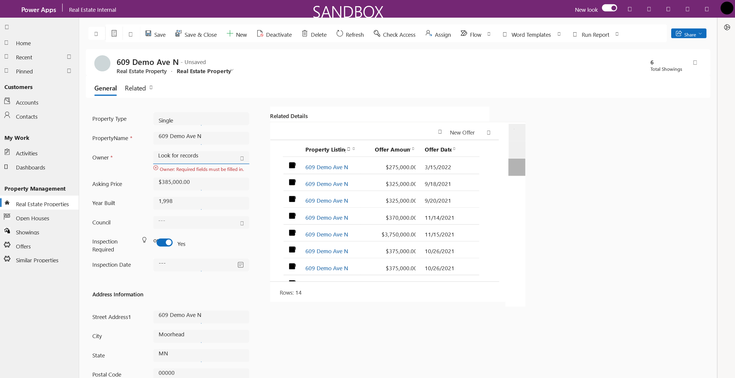
Task: Open the 609 Demo Ave N link for $275,000 offer
Action: point(327,167)
